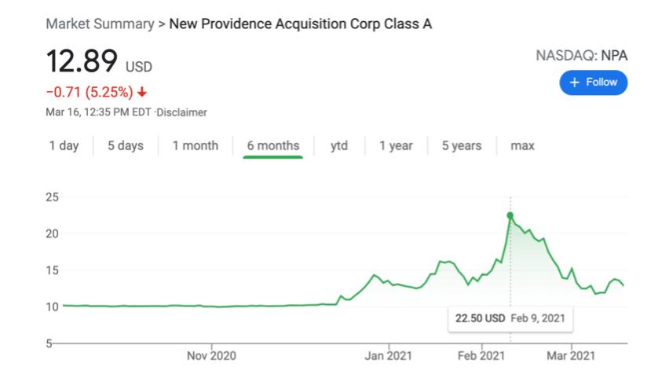Image resolution: width=669 pixels, height=374 pixels.
Task: Switch to the max range tab
Action: (x=522, y=145)
